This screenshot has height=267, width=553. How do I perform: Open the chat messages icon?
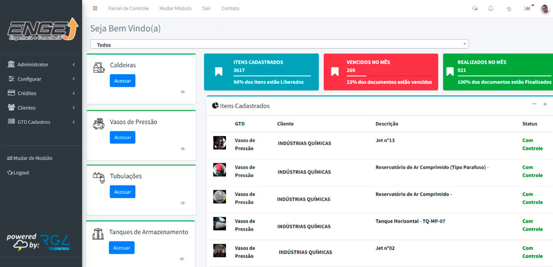pyautogui.click(x=475, y=8)
